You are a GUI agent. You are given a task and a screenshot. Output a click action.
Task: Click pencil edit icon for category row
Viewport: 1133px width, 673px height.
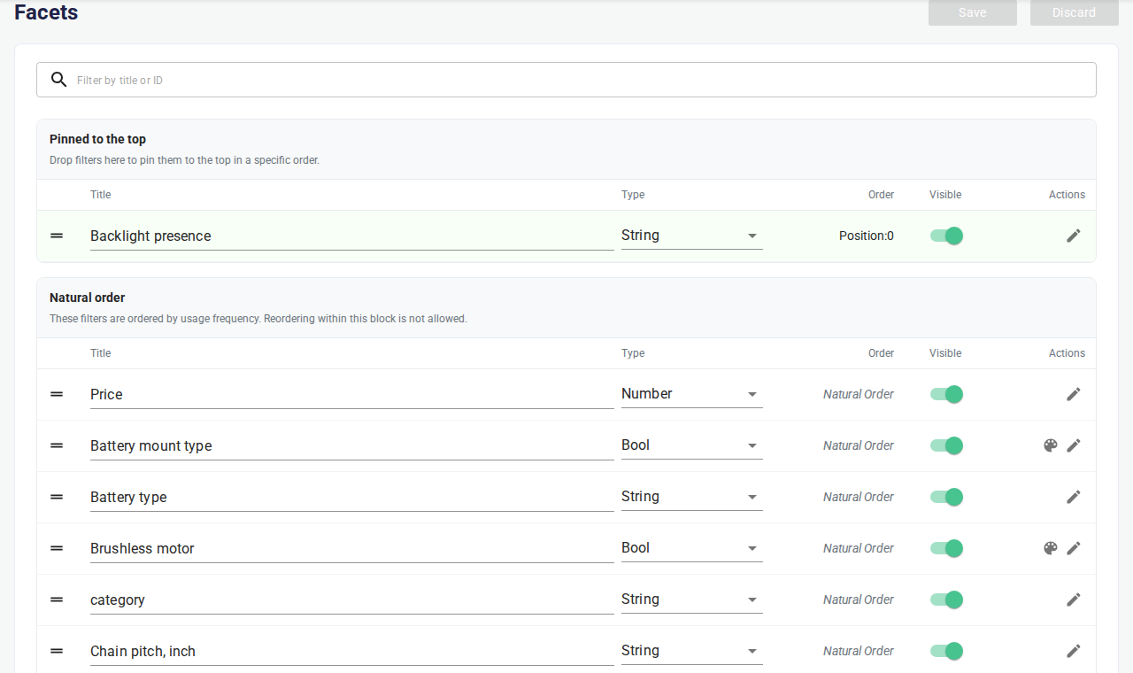pyautogui.click(x=1074, y=600)
